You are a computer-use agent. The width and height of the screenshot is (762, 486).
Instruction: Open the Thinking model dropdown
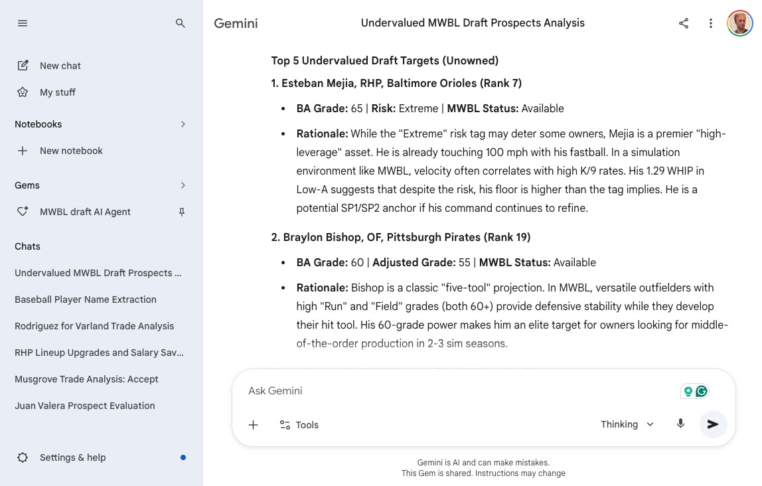[x=627, y=424]
